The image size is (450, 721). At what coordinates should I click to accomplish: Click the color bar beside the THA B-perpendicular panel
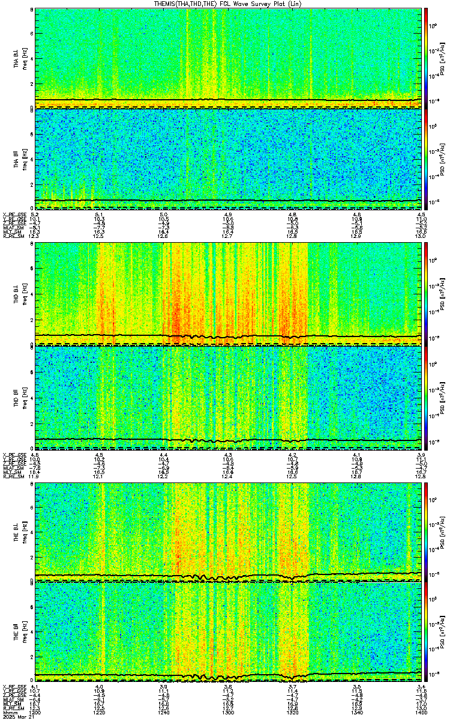427,58
